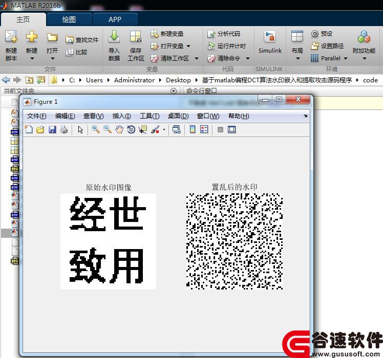Viewport: 383px width, 358px height.
Task: Click the Open (打开) folder icon
Action: coord(52,37)
